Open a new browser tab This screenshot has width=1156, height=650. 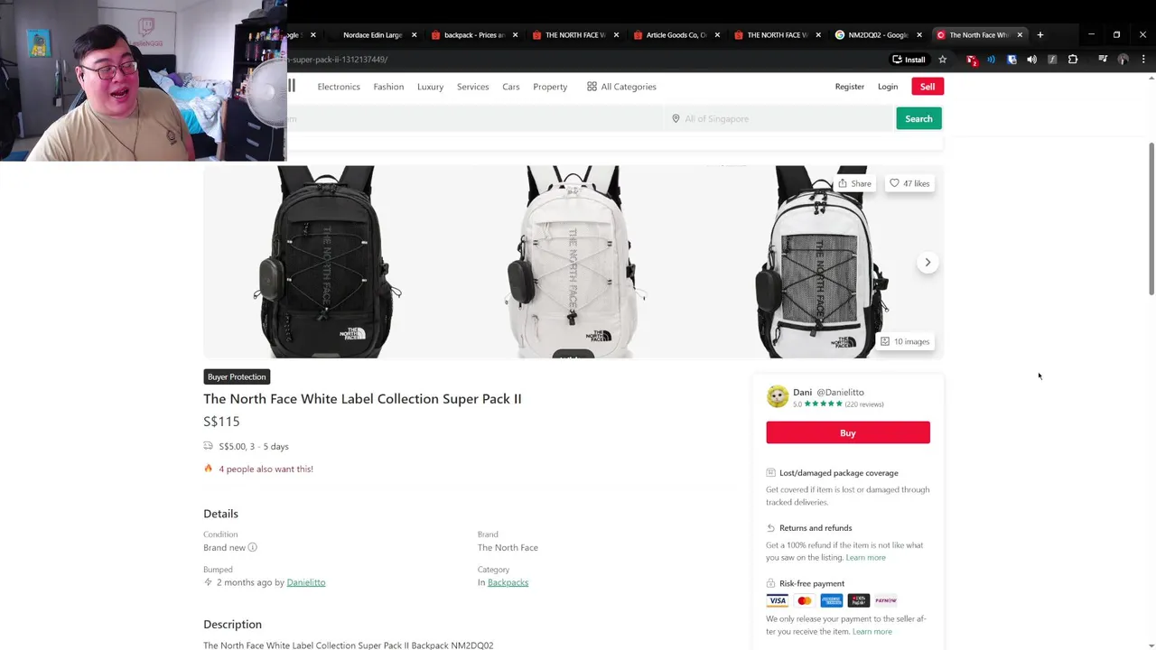click(1040, 35)
